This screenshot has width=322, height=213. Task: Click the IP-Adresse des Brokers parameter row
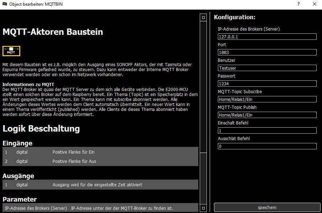(x=100, y=208)
